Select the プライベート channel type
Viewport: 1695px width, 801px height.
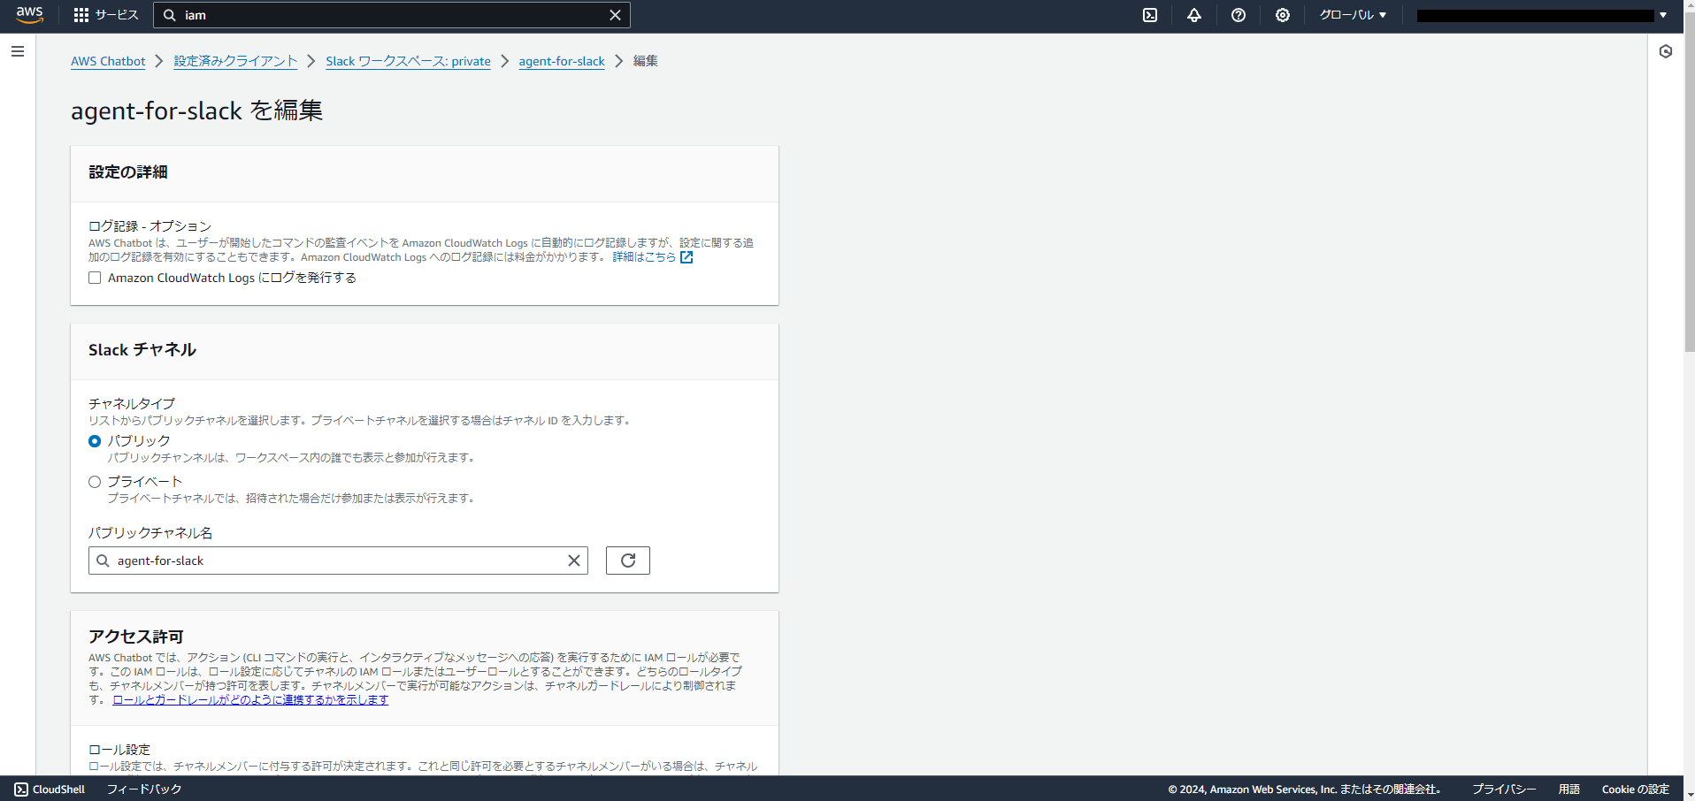95,482
